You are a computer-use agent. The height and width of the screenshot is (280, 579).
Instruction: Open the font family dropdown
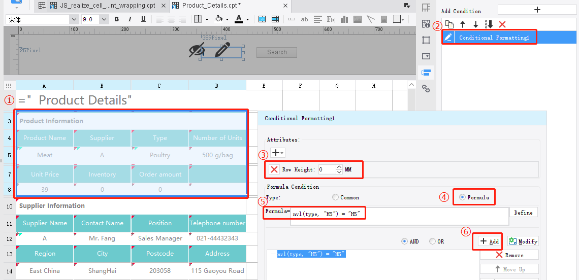(x=75, y=19)
